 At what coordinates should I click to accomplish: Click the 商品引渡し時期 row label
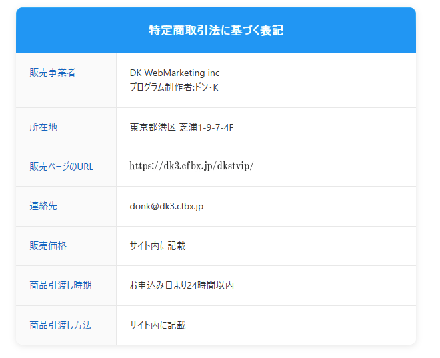[61, 285]
